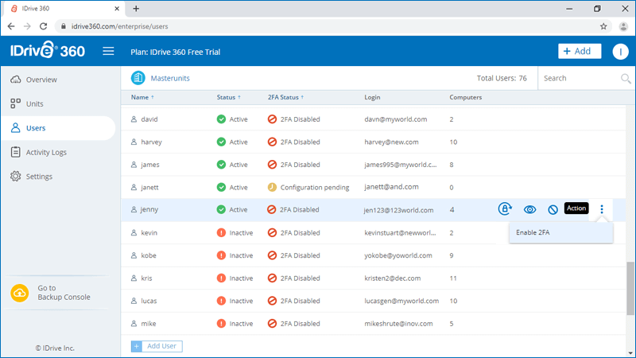Reload the browser page
Screen dimensions: 636x358
point(44,26)
